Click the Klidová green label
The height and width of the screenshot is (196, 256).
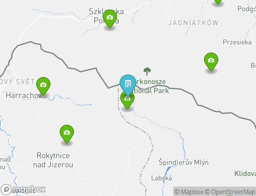click(245, 173)
